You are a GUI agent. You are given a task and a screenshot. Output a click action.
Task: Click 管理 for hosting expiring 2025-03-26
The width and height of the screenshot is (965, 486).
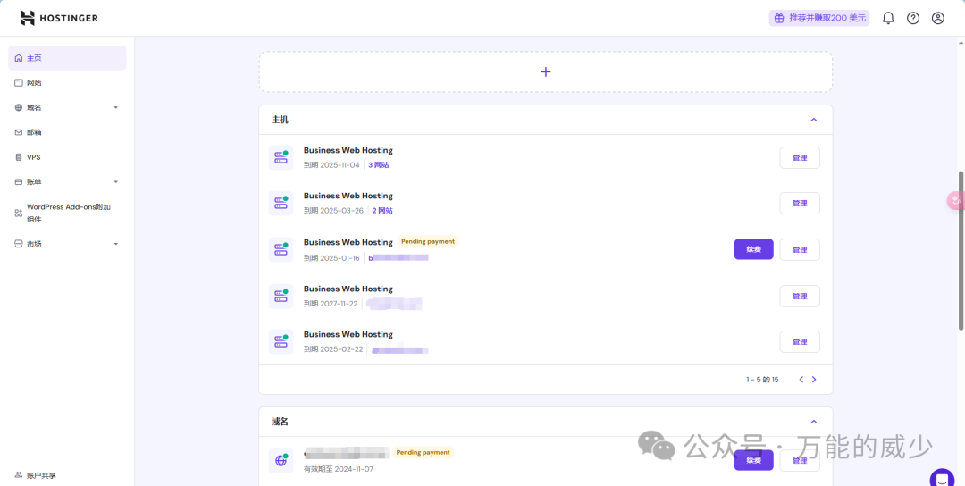pyautogui.click(x=800, y=203)
